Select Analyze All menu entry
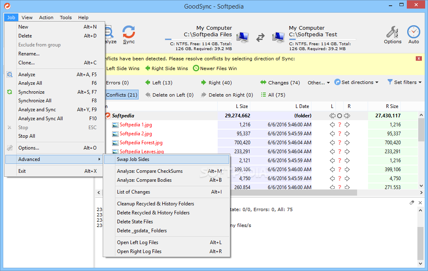 point(55,83)
